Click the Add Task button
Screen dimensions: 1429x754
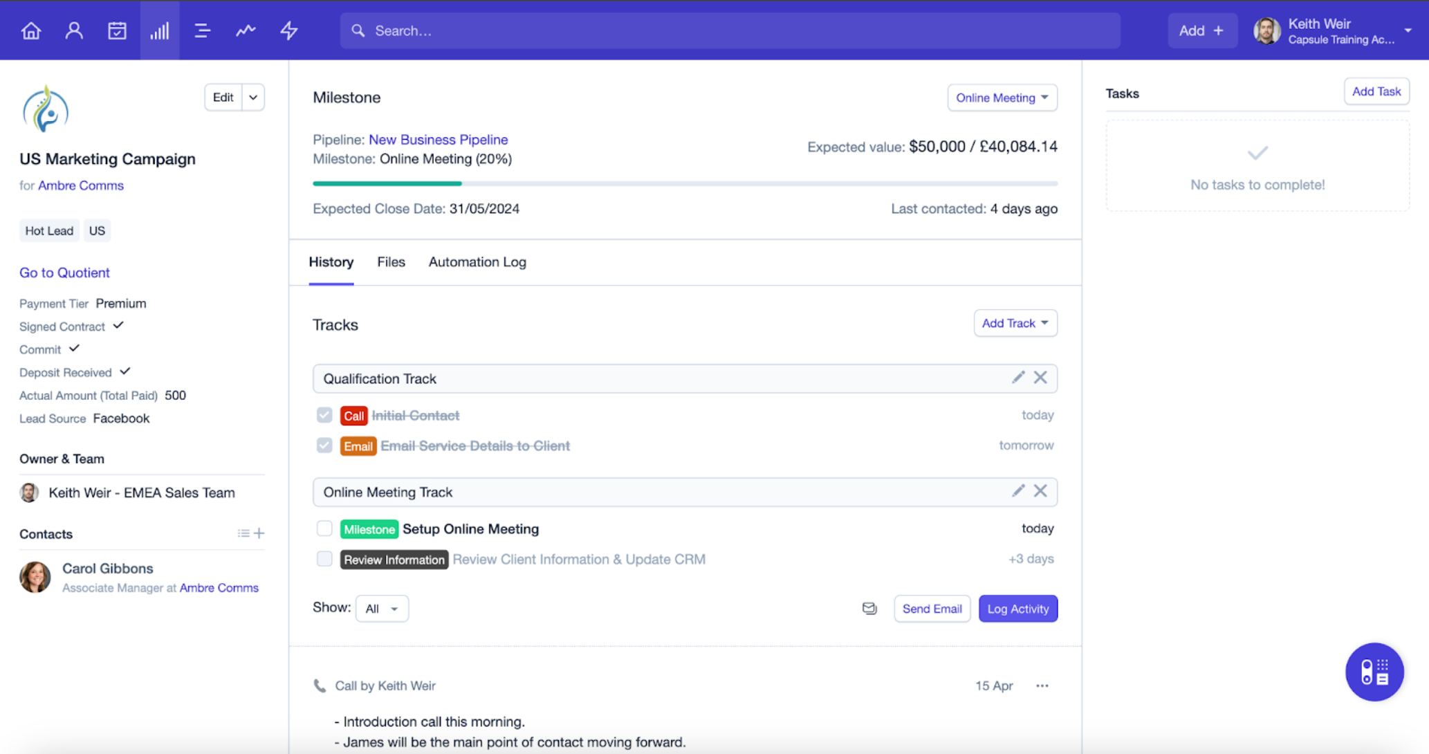click(x=1376, y=91)
